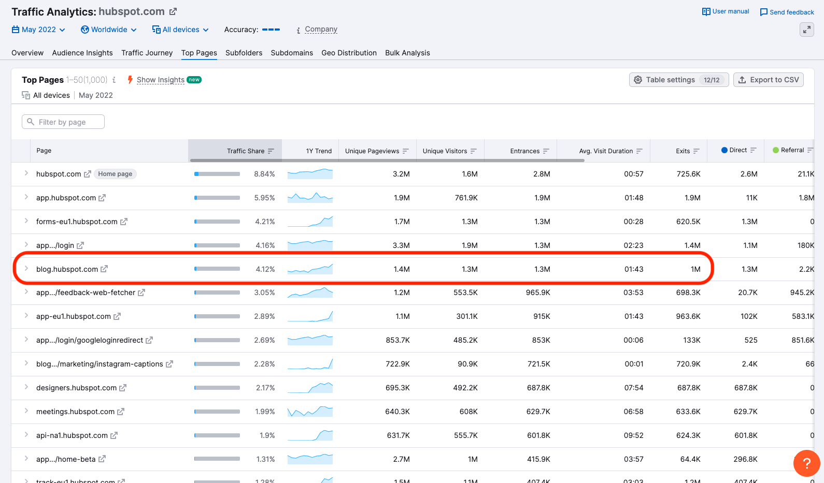The width and height of the screenshot is (824, 483).
Task: Open external link for app.../login row
Action: 80,245
